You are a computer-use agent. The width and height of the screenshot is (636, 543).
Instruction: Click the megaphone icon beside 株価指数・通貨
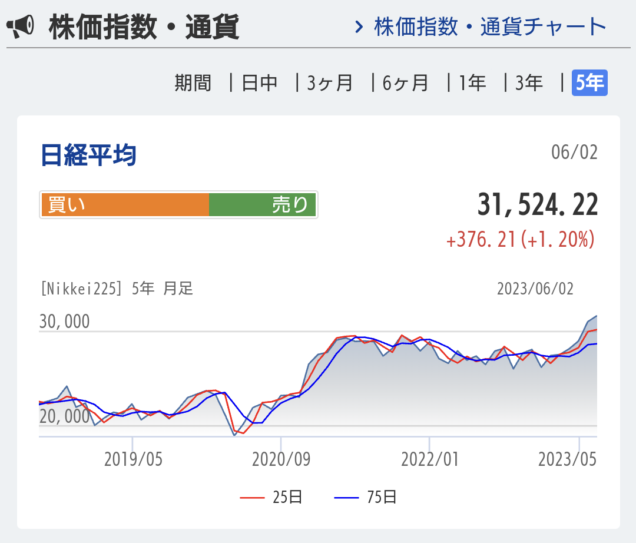pos(21,27)
